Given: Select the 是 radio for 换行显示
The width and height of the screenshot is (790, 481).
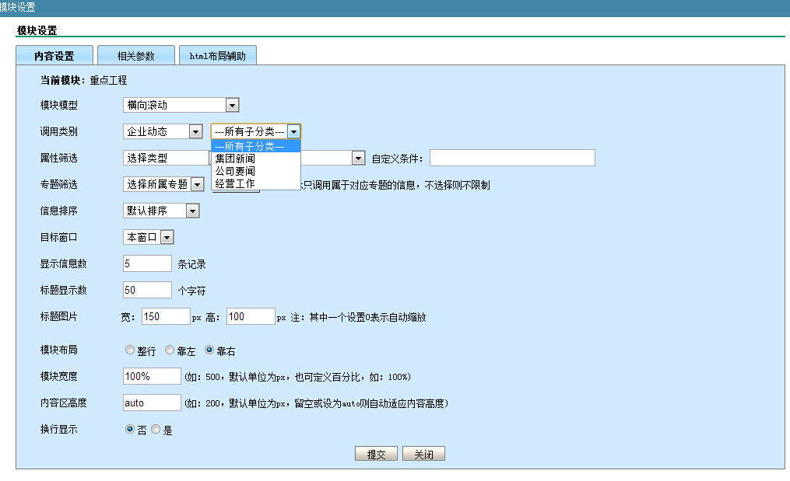Looking at the screenshot, I should click(x=156, y=430).
